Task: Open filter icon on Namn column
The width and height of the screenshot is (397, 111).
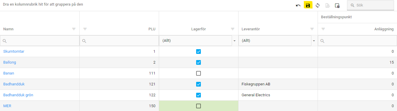Action: tap(74, 29)
